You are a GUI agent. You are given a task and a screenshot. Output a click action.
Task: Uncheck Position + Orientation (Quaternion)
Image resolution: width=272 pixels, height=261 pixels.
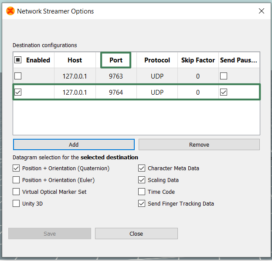[17, 168]
